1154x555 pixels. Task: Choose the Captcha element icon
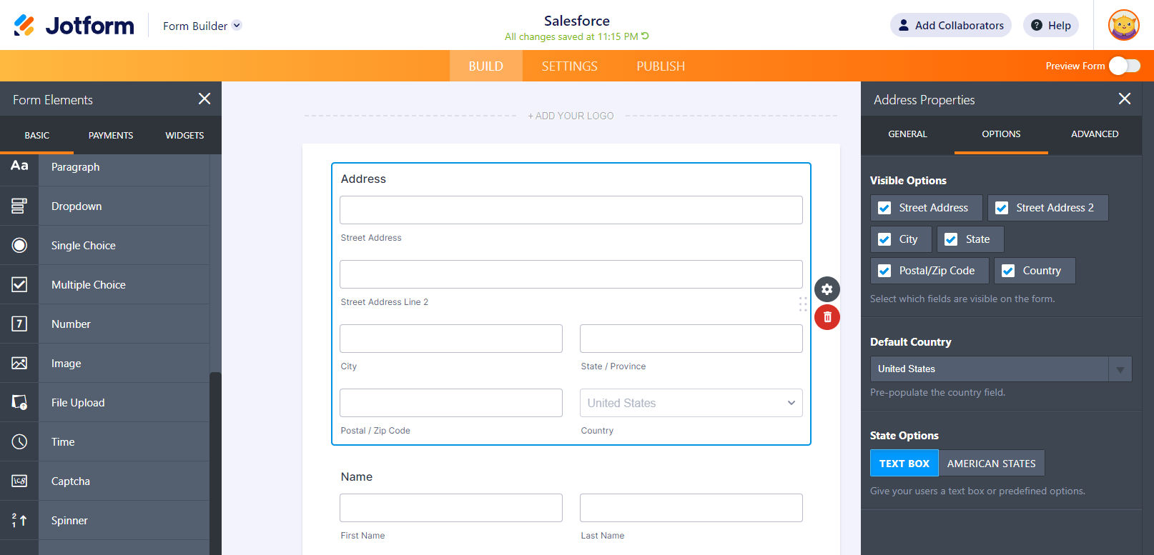click(19, 481)
